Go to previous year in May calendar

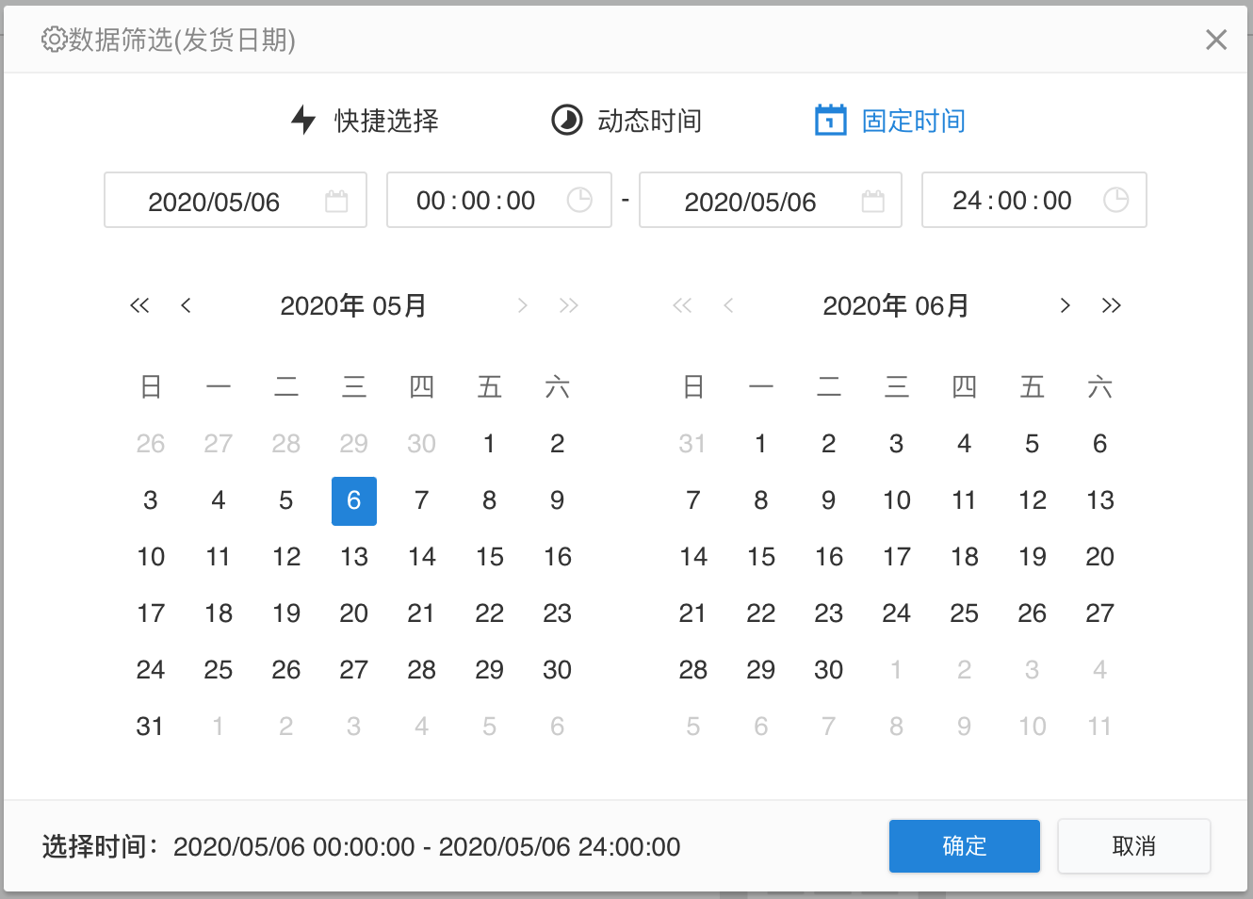click(139, 305)
